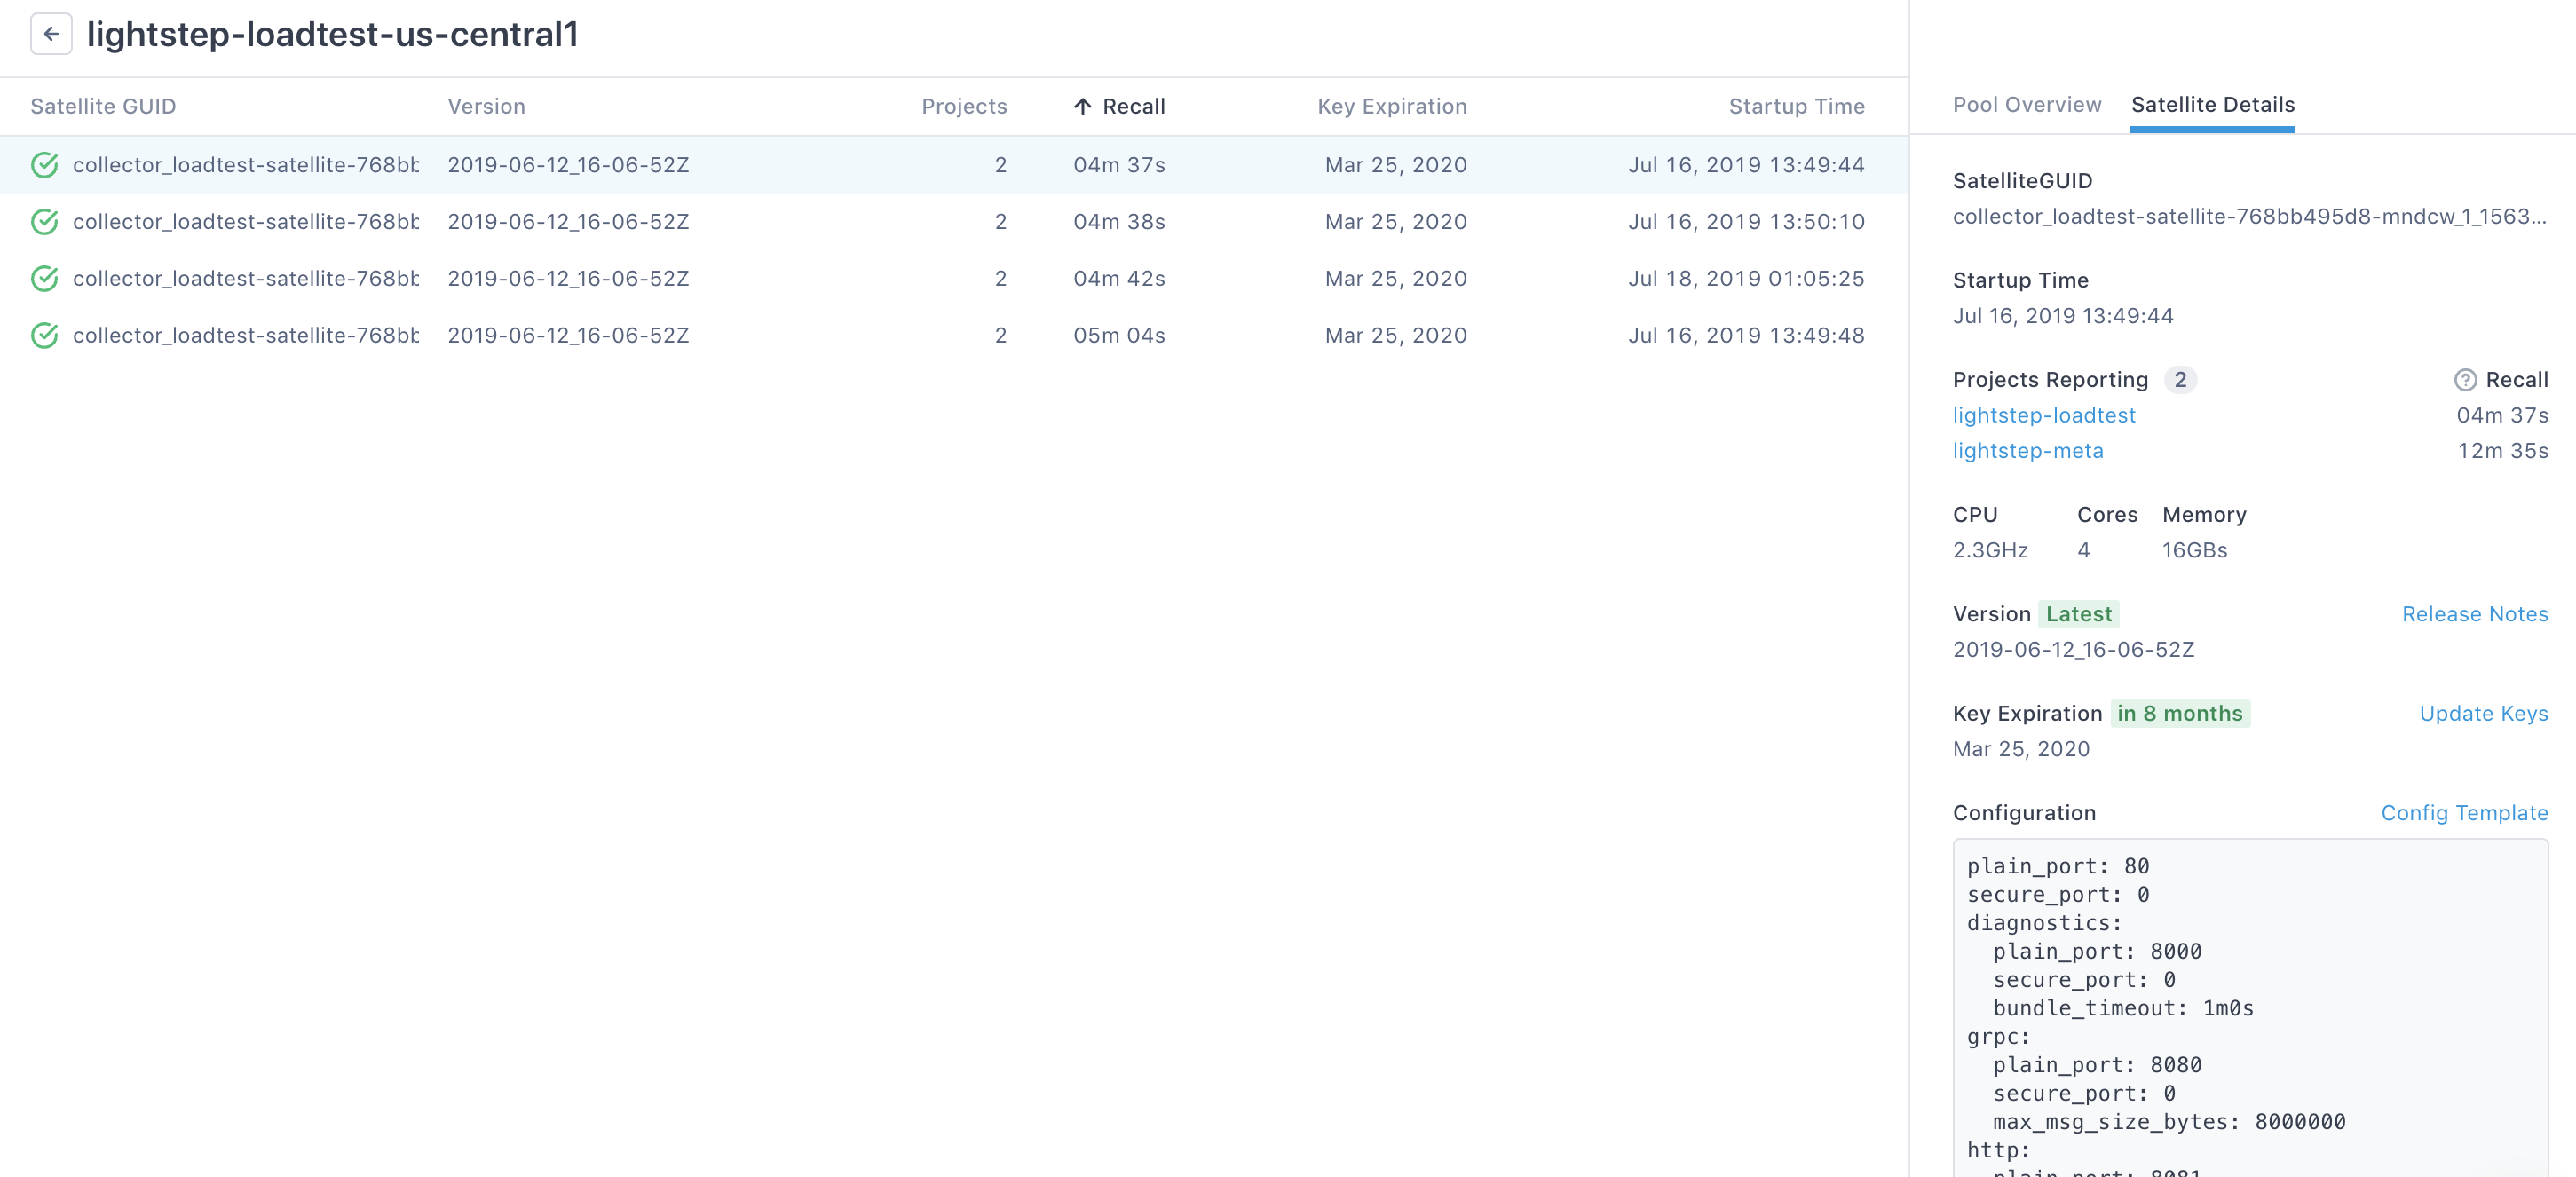Sort table by Startup Time column
This screenshot has height=1177, width=2576.
(x=1796, y=106)
